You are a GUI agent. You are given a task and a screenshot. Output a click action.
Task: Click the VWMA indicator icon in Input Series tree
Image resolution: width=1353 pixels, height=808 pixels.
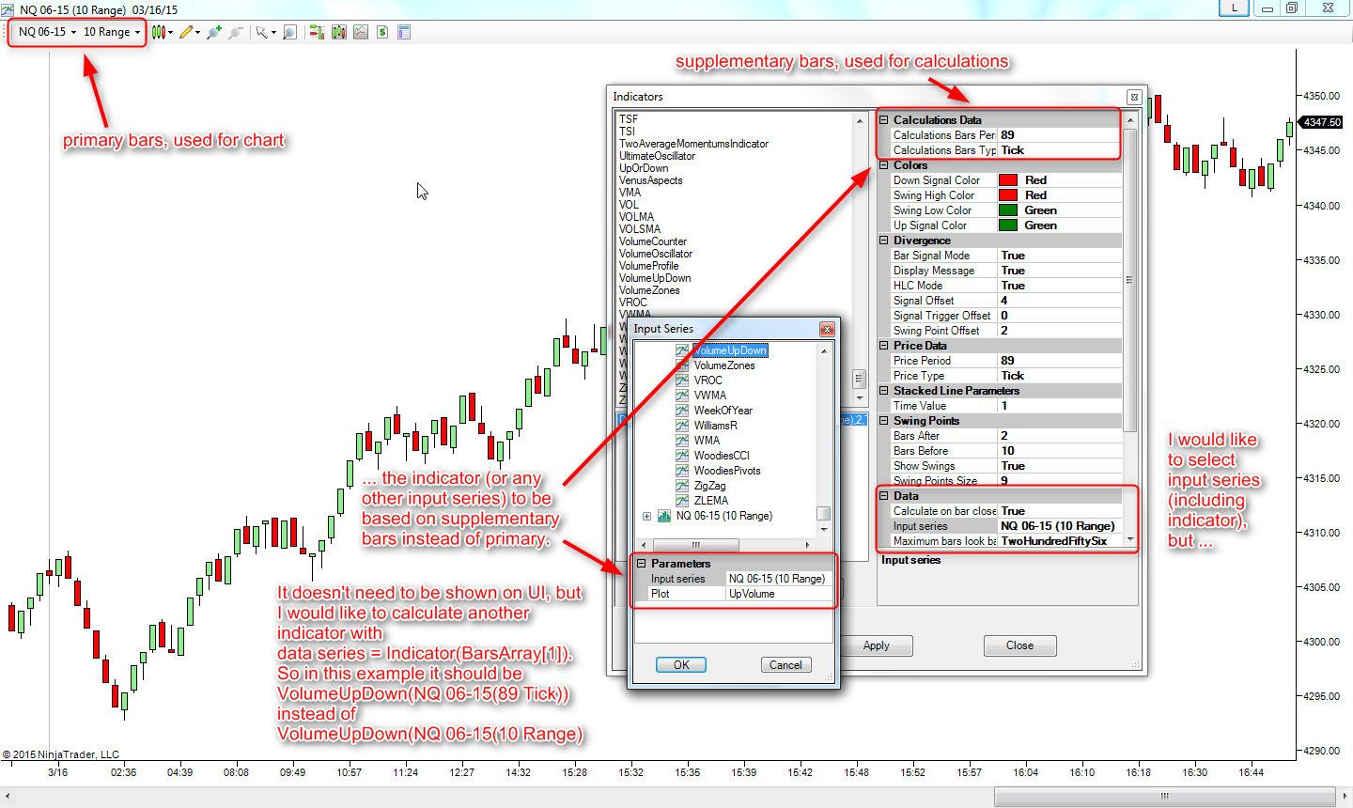682,396
